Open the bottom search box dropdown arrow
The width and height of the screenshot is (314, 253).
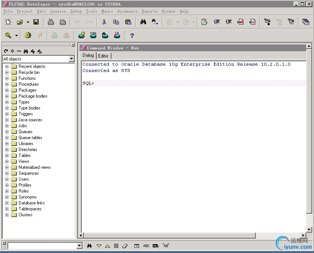[80, 246]
